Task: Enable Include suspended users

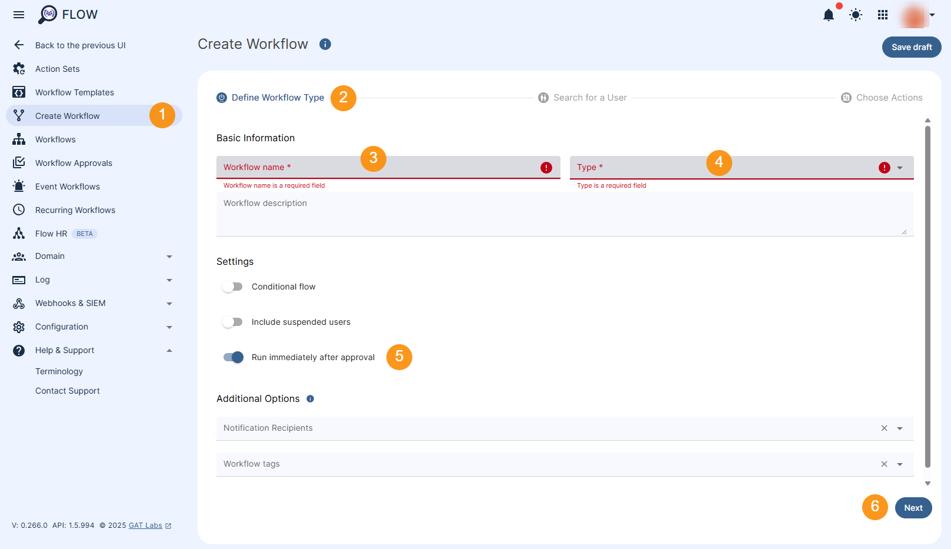Action: [232, 322]
